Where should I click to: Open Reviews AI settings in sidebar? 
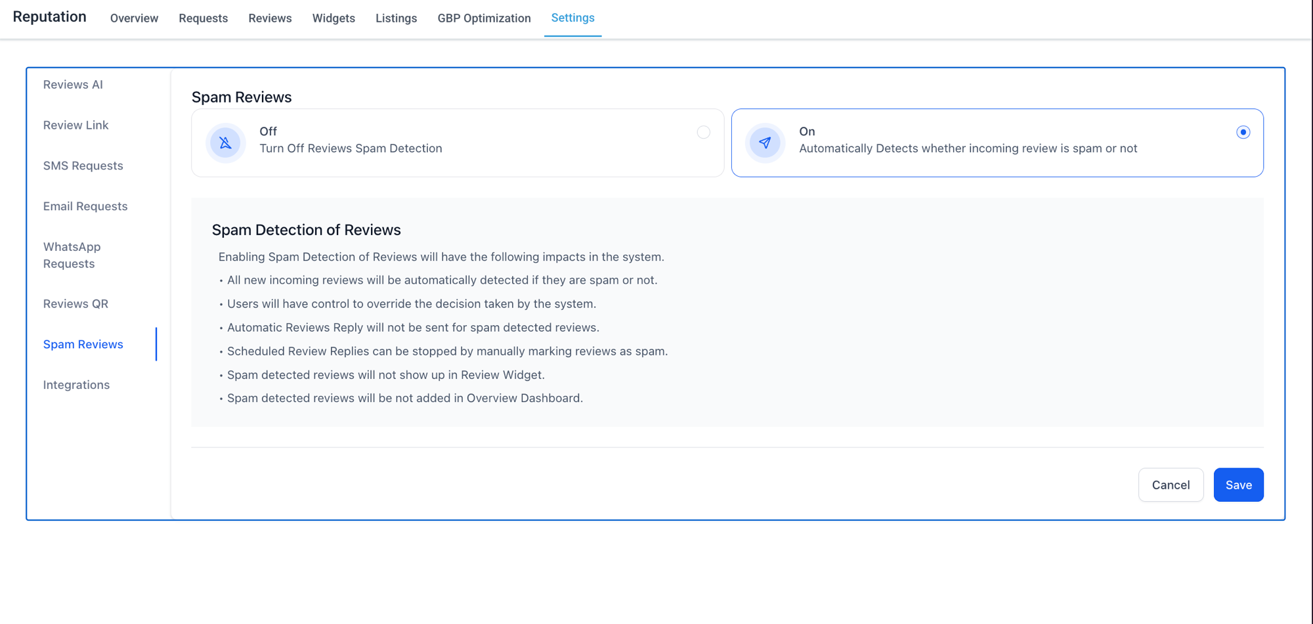tap(73, 84)
